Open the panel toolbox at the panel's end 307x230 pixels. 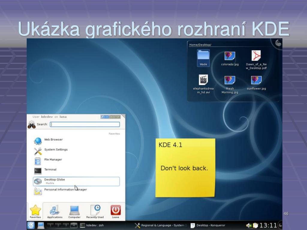click(x=280, y=225)
